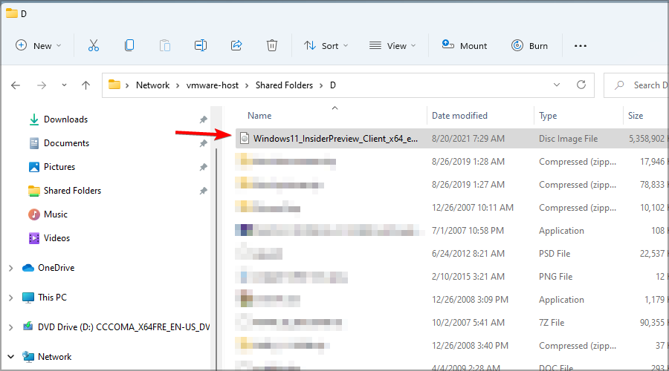The image size is (669, 371).
Task: Open the Sort dropdown
Action: click(326, 45)
